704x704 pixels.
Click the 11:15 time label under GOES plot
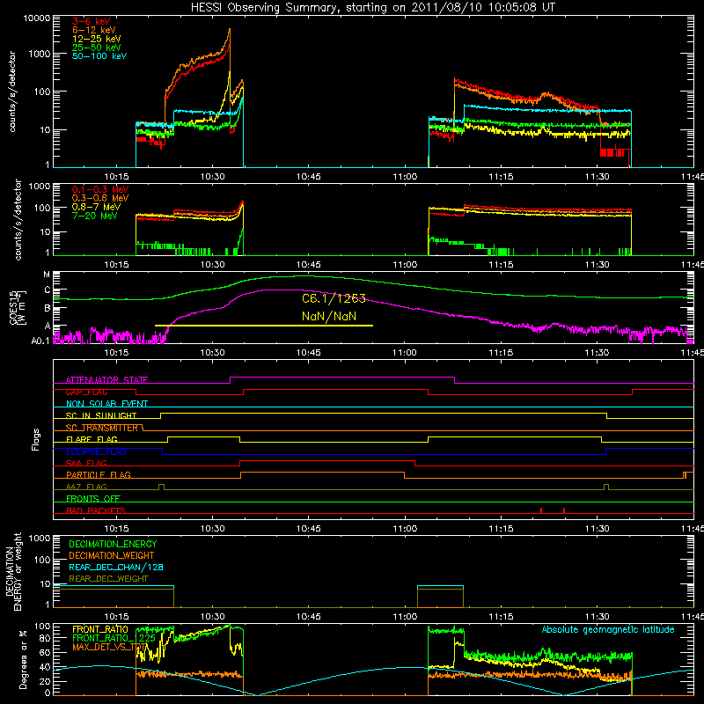point(501,353)
